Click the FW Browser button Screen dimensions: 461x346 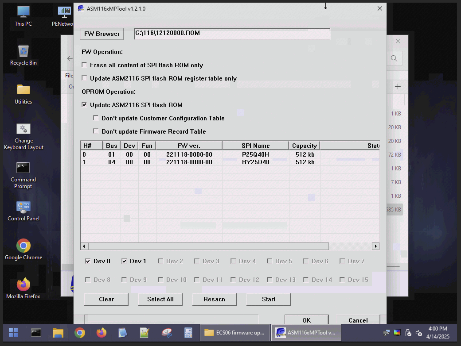tap(102, 34)
